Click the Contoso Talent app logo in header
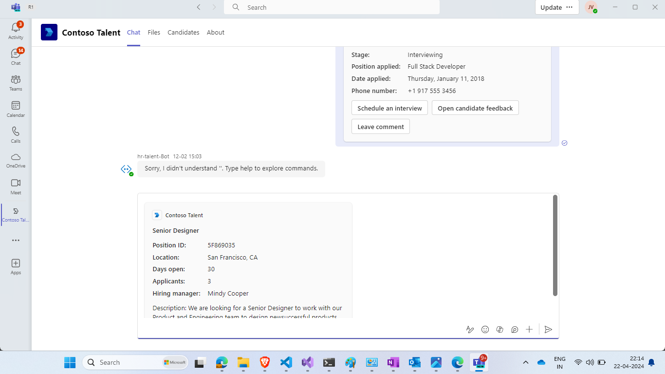Viewport: 665px width, 374px height. pos(49,32)
